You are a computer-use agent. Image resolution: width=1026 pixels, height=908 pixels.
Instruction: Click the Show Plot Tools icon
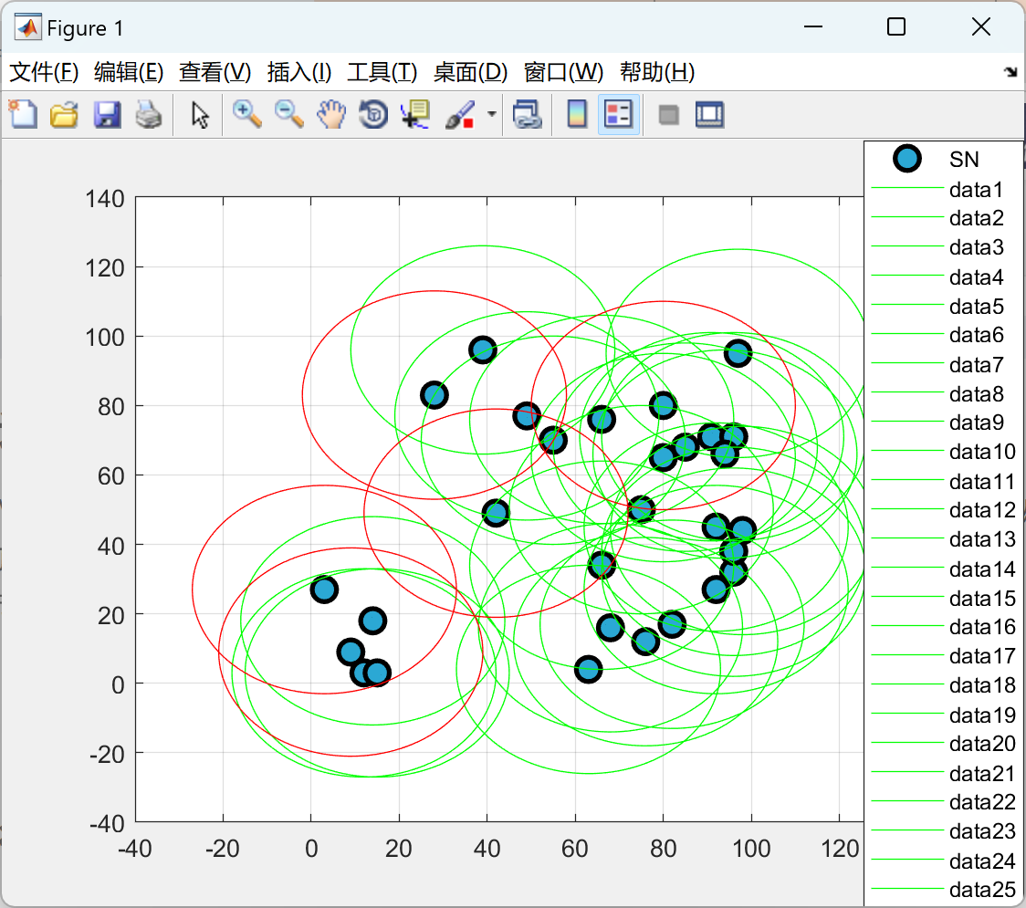(x=709, y=115)
